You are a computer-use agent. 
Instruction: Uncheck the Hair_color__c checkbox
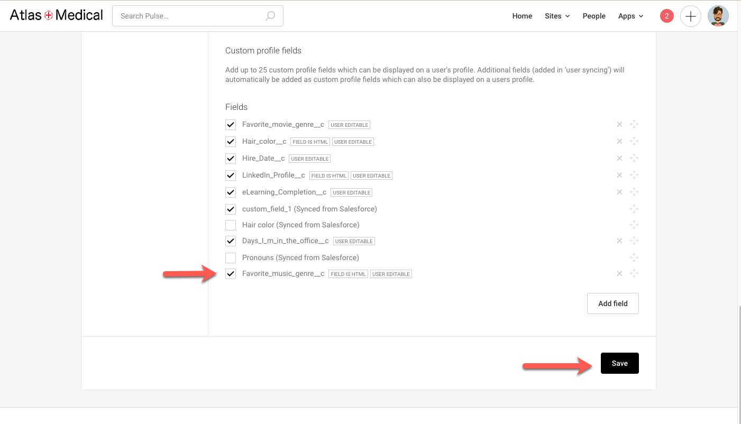point(231,142)
